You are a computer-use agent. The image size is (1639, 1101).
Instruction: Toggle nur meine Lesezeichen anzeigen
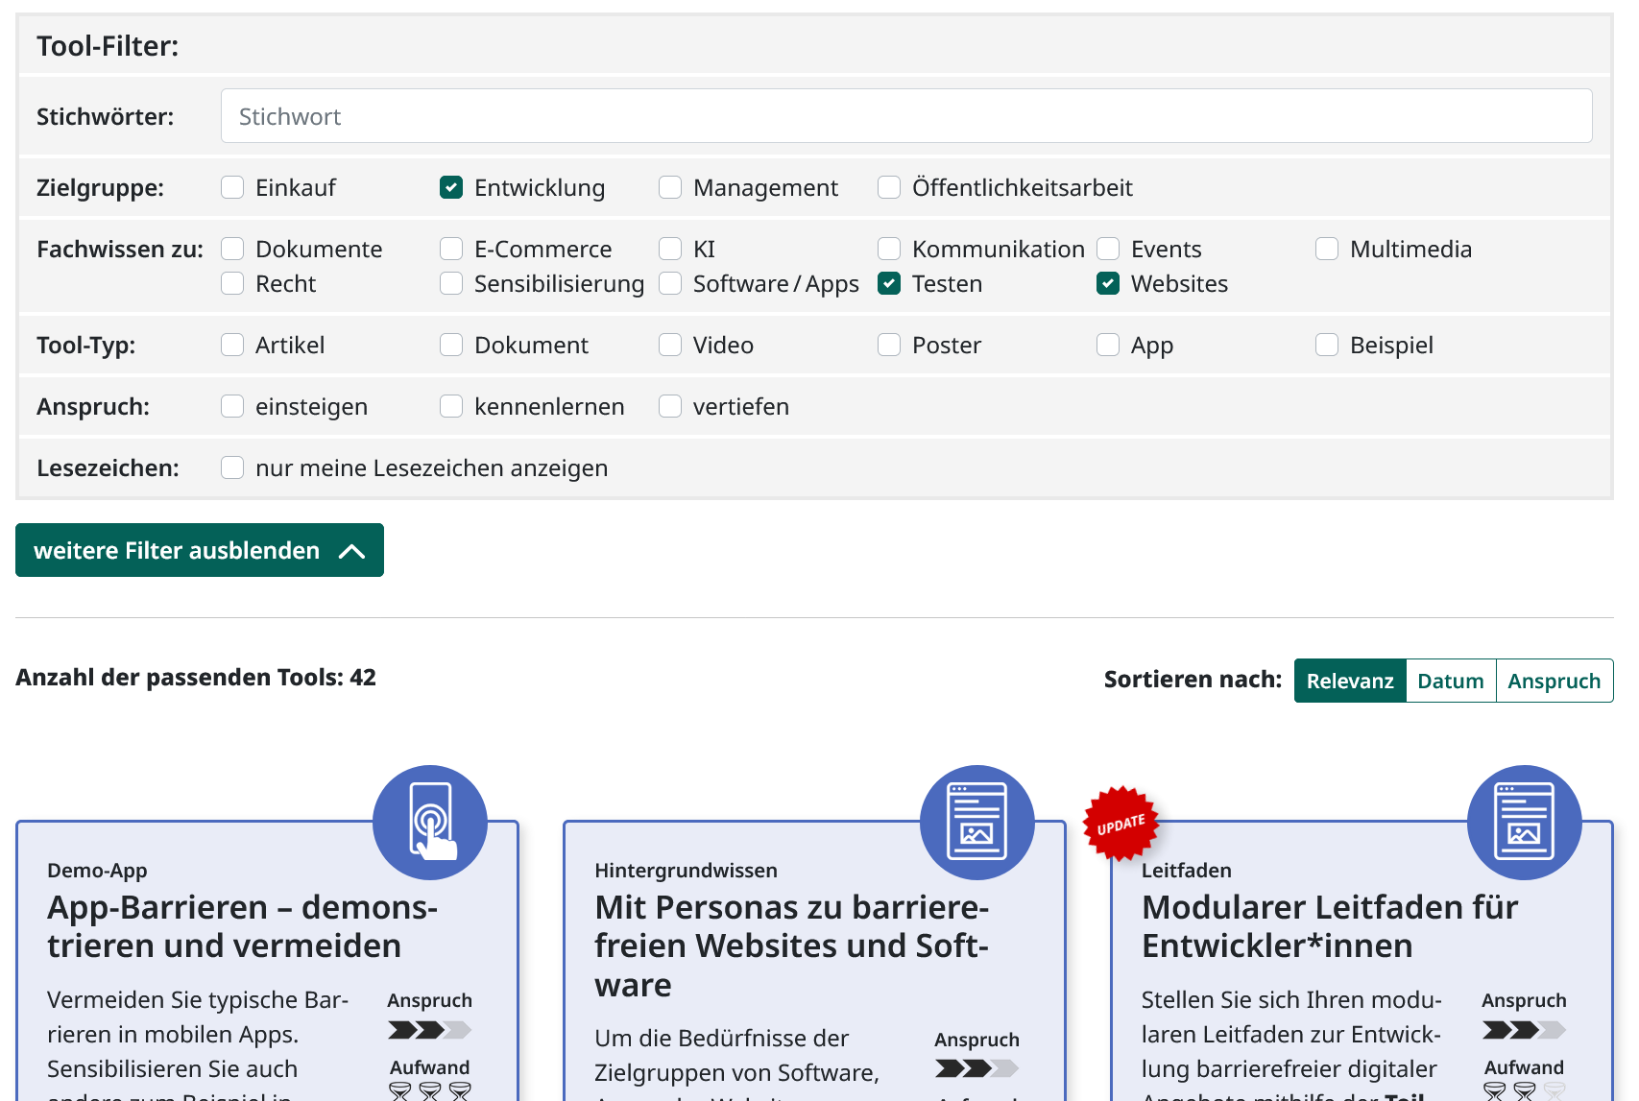click(232, 467)
